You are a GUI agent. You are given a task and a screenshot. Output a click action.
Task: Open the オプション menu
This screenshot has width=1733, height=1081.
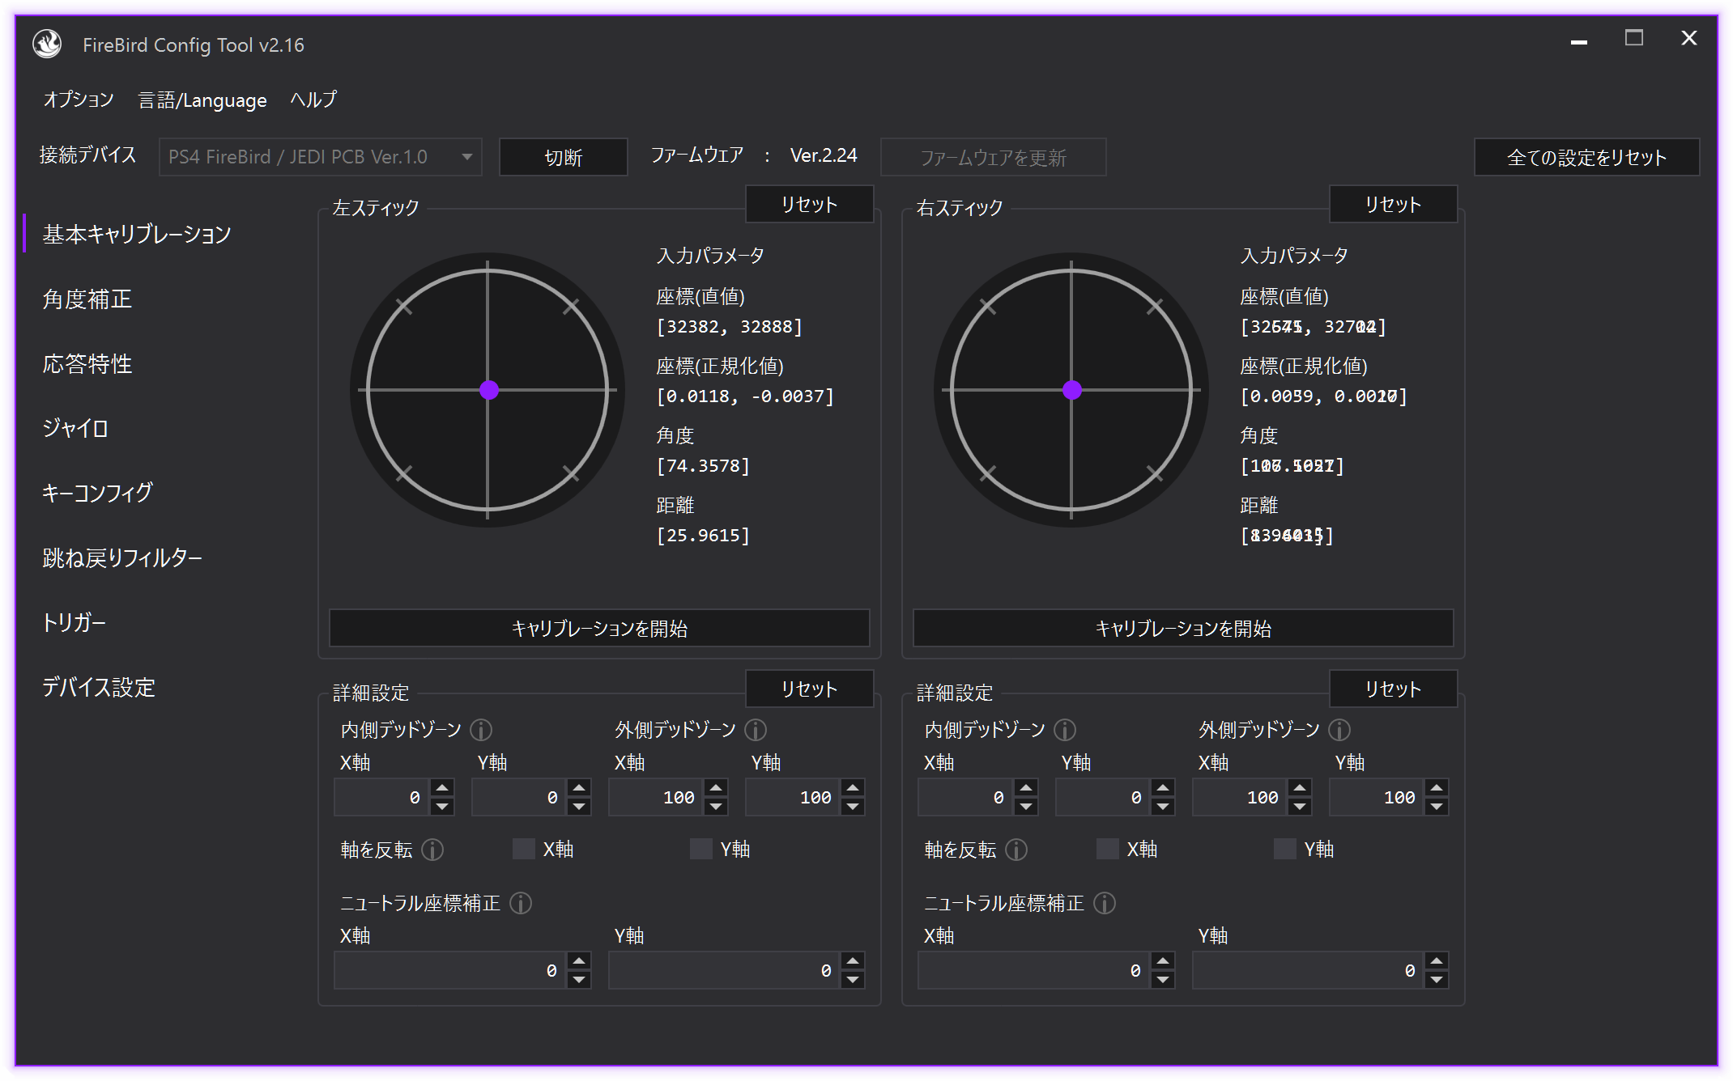pyautogui.click(x=79, y=100)
